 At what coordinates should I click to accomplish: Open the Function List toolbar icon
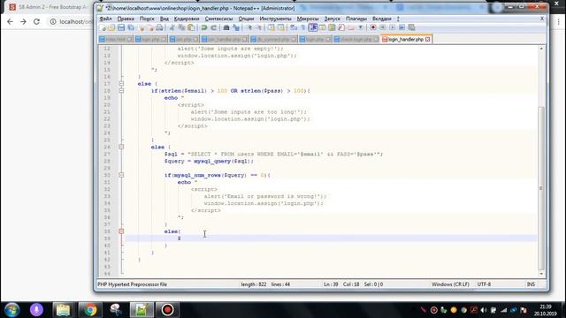pyautogui.click(x=341, y=27)
